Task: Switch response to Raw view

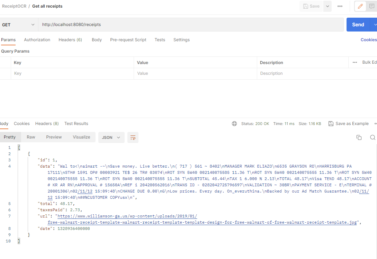Action: coord(30,137)
